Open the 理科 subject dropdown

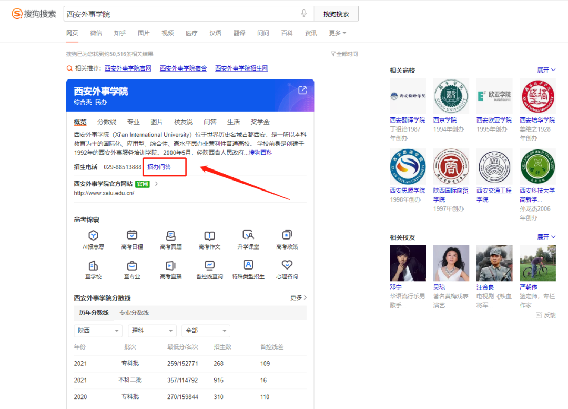click(x=152, y=331)
